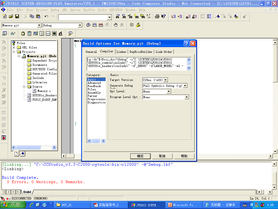Click the cloud-and-lightning icon in the toolbar
The width and height of the screenshot is (278, 209).
click(70, 33)
